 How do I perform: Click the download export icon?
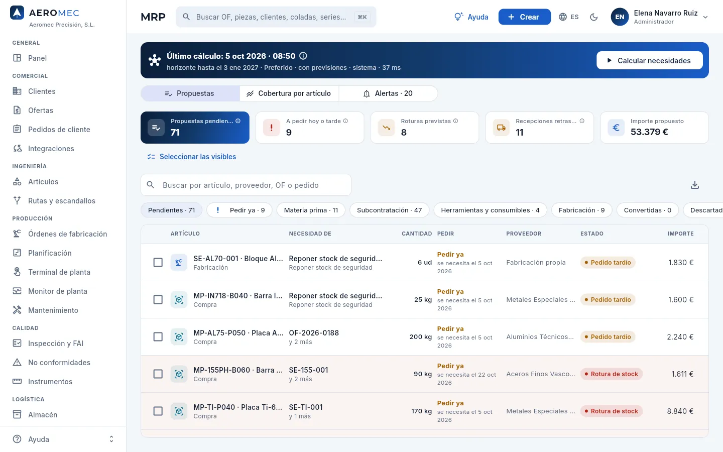pos(695,185)
